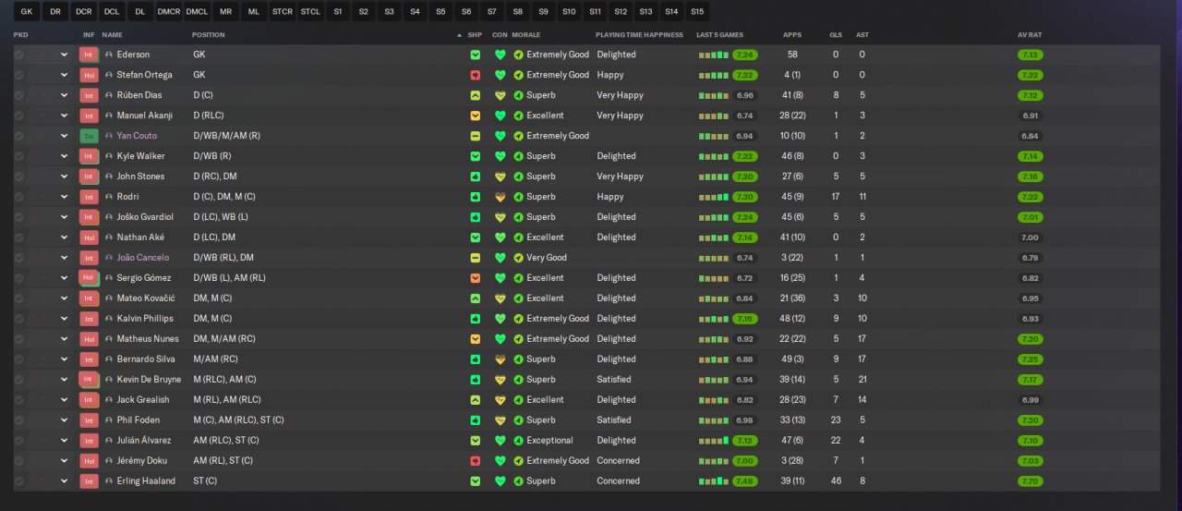
Task: Toggle the picked checkmark for Kevin De Bruyne
Action: coord(18,380)
